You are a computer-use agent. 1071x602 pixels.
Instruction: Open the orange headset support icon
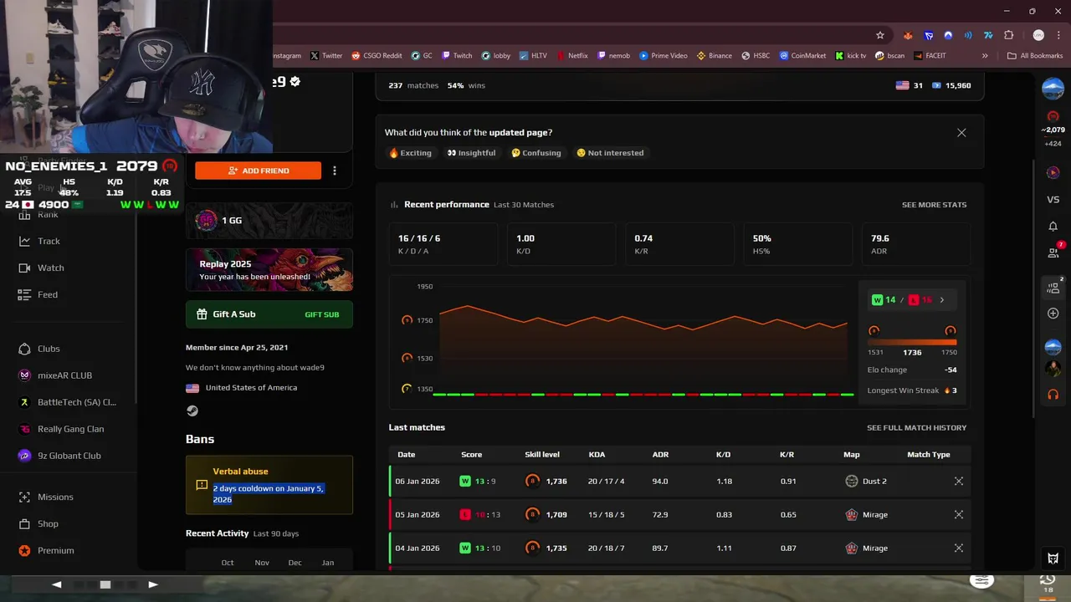click(x=1053, y=394)
